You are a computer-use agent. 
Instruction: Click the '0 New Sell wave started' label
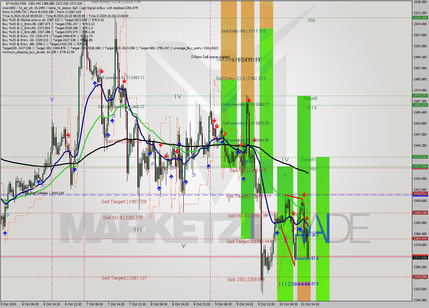pyautogui.click(x=210, y=57)
